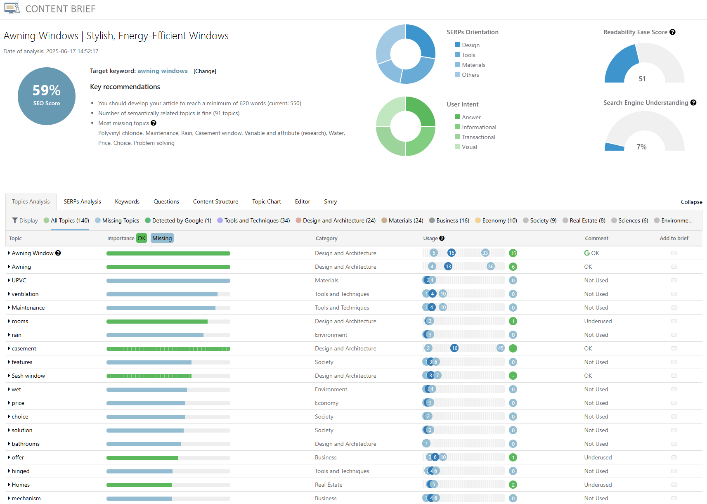Switch to the SERPs Analysis tab
This screenshot has height=504, width=707.
pos(82,201)
